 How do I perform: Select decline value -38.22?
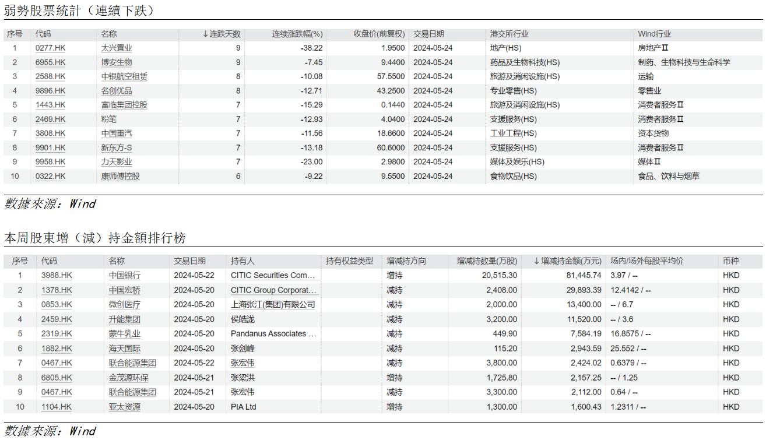[312, 48]
